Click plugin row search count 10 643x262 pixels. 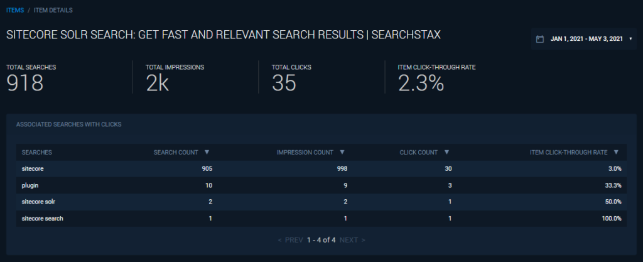coord(208,185)
